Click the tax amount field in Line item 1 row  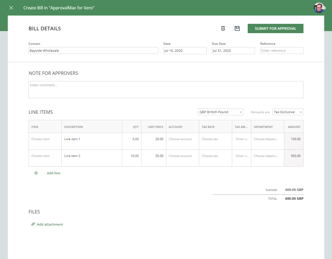pos(242,141)
